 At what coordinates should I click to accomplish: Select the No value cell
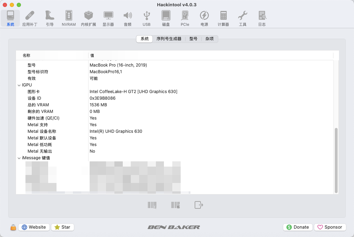(x=92, y=151)
